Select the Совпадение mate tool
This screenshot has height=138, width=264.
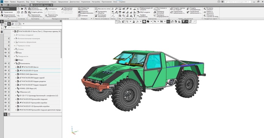pos(51,9)
